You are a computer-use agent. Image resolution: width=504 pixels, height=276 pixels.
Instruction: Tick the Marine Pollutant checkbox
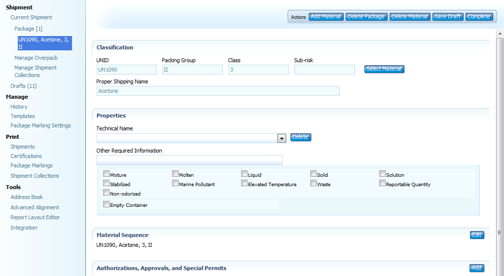point(175,183)
